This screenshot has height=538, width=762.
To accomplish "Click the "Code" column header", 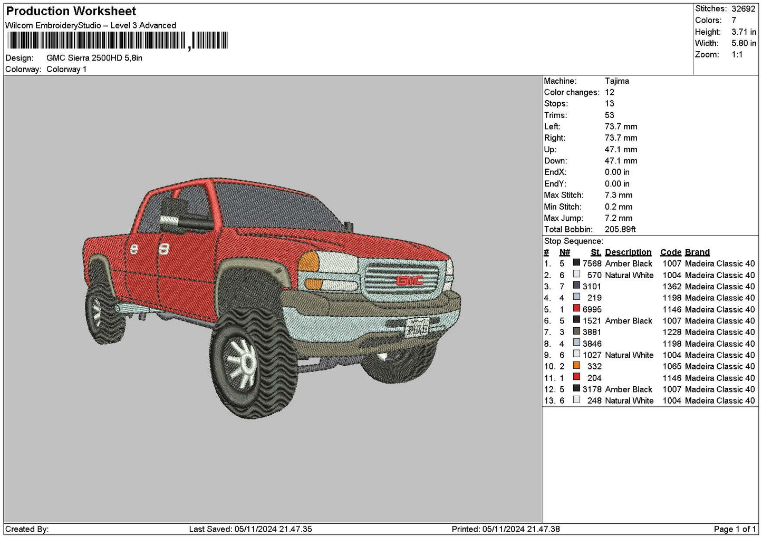I will click(x=671, y=252).
